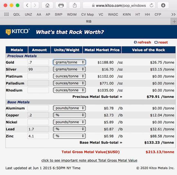This screenshot has height=175, width=177.
Task: Open the Platinum ounces/tonne dropdown
Action: (x=69, y=76)
